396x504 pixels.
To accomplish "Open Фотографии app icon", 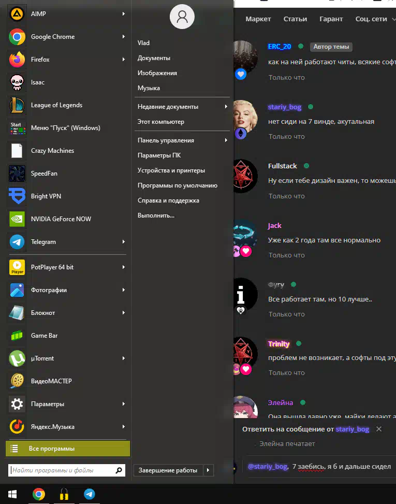I will pos(17,290).
